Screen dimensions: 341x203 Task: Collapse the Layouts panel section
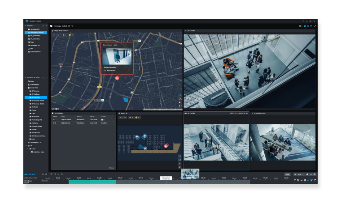(26, 26)
